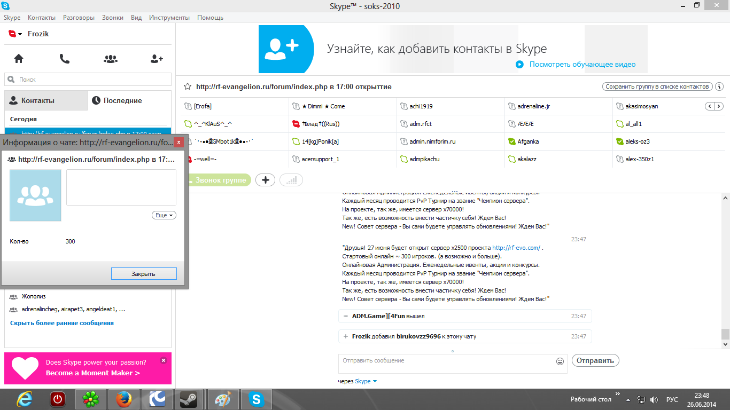Open the Инструменты menu

[169, 18]
